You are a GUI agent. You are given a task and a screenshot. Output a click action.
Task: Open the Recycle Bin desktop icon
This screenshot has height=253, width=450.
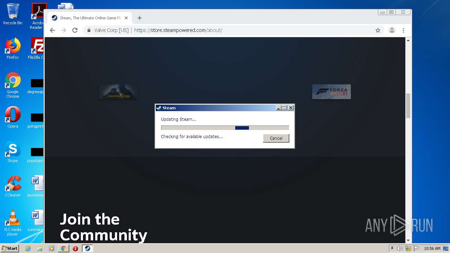point(13,14)
